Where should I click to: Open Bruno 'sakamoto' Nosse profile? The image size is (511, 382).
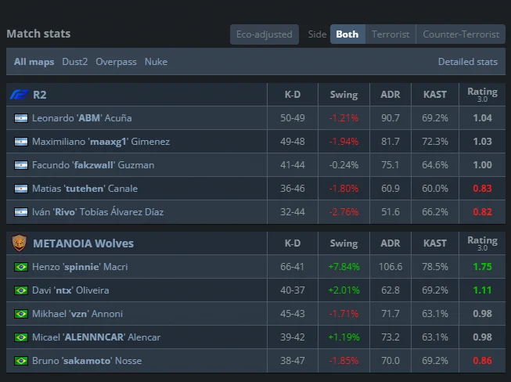tap(87, 361)
